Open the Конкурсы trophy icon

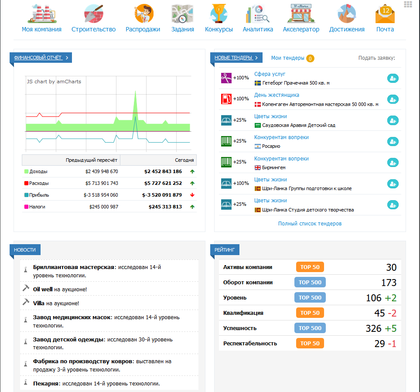point(219,14)
